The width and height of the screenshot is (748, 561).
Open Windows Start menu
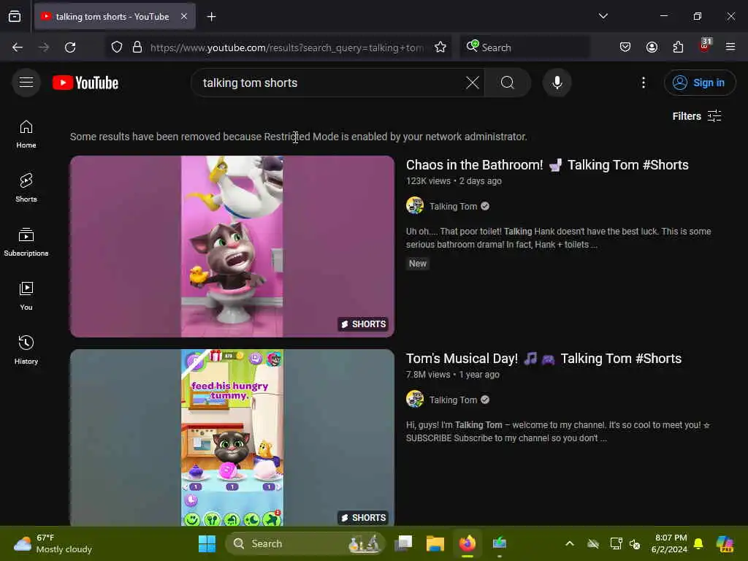[207, 543]
